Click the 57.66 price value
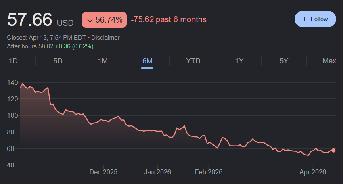Screen dimensions: 343x184 click(29, 19)
